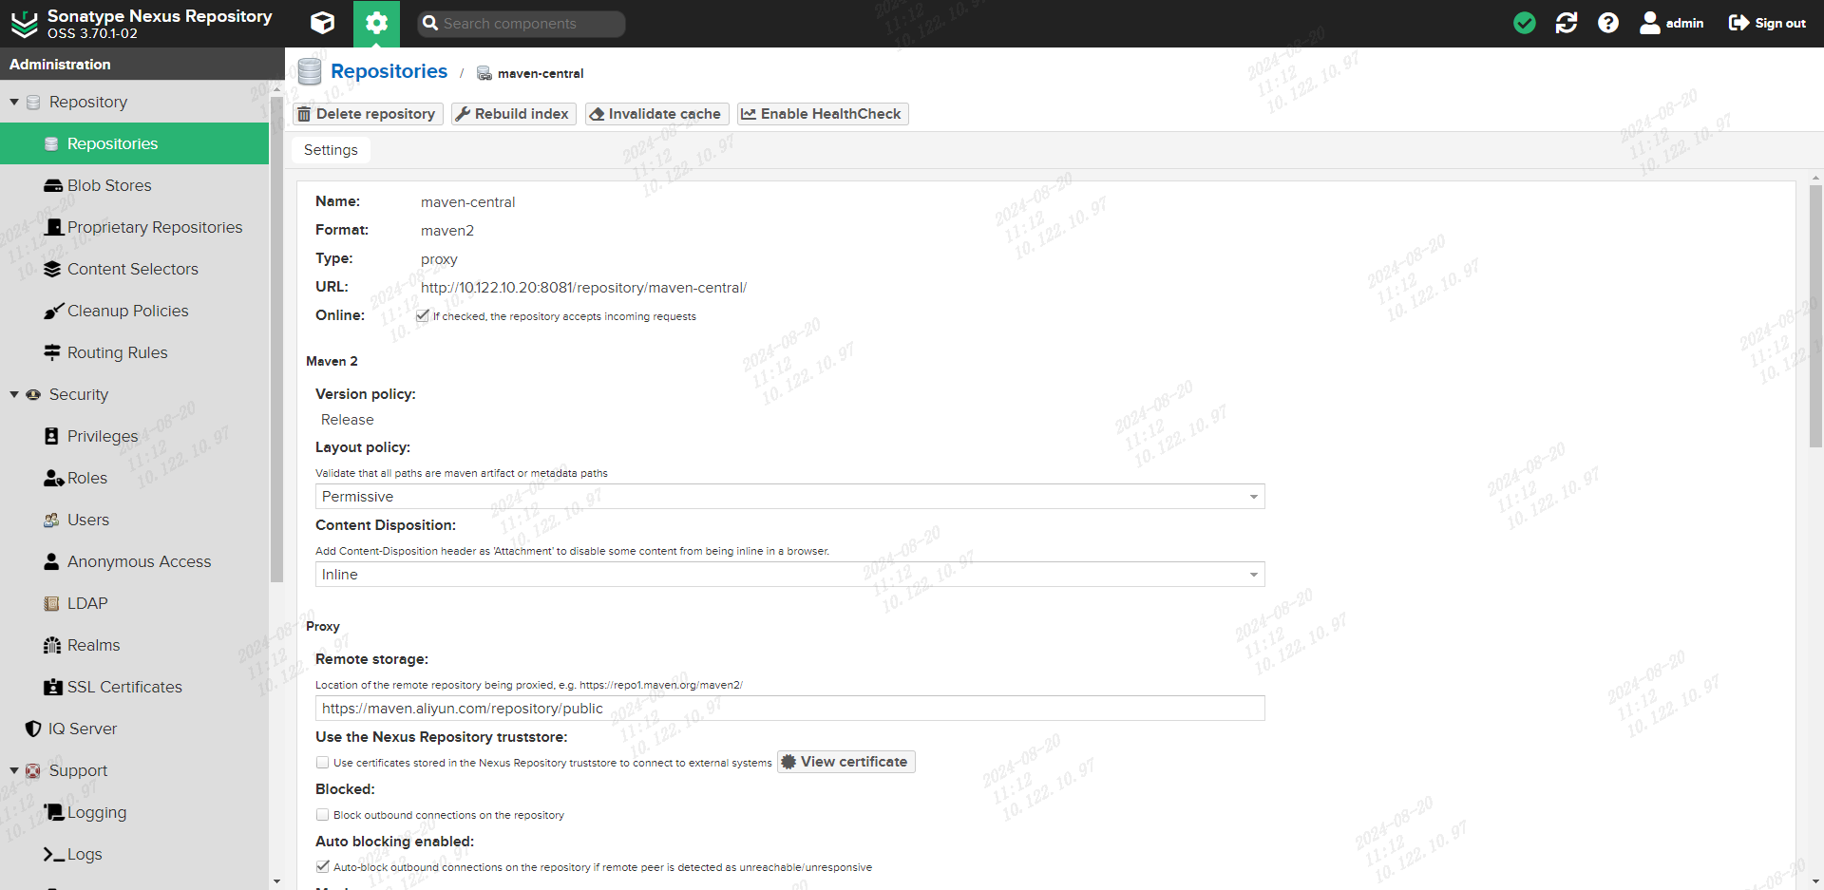Screen dimensions: 1824x890
Task: Click the Roles icon in sidebar
Action: click(53, 478)
